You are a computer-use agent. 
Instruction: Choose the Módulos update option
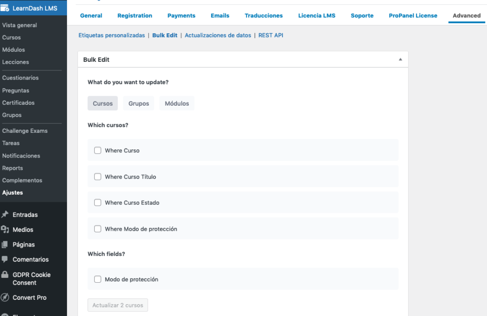[x=177, y=103]
